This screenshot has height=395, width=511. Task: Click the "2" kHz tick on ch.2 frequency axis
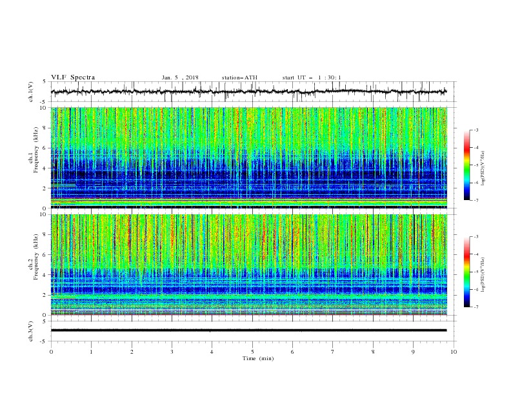tap(45, 295)
